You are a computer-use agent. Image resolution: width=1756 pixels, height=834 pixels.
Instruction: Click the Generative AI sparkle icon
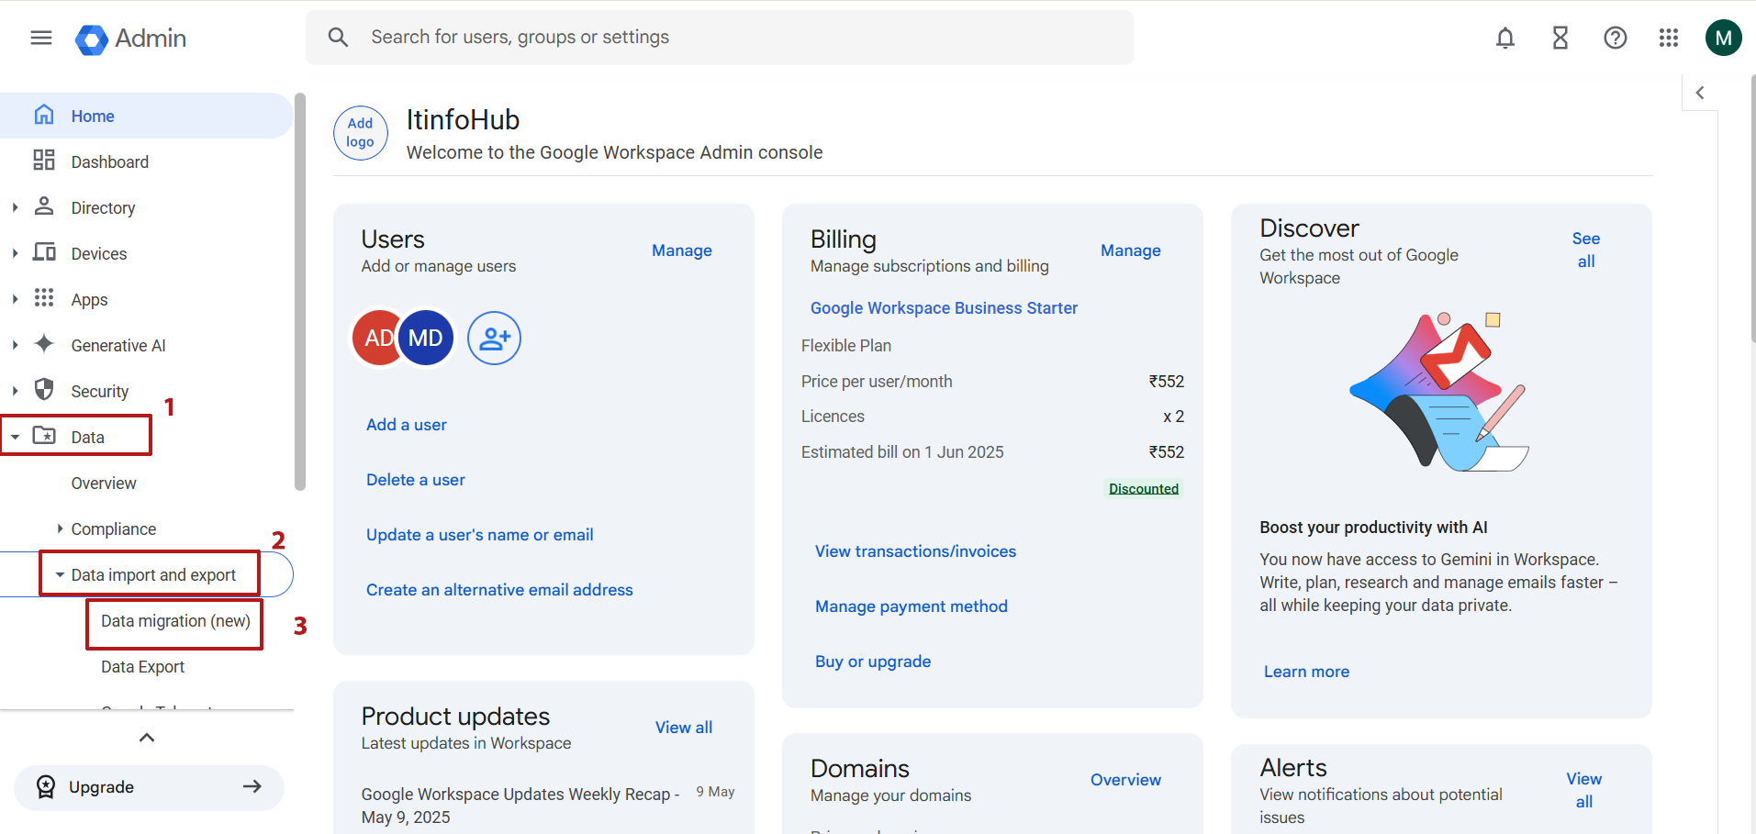point(44,344)
